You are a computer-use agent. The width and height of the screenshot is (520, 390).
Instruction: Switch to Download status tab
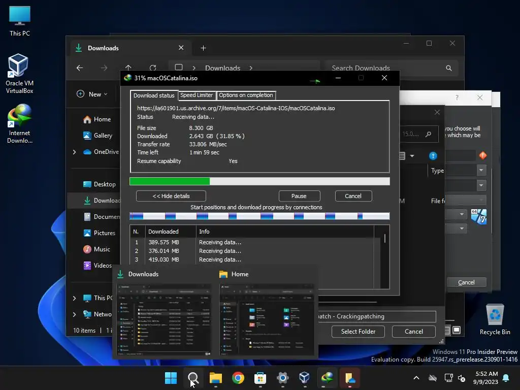(x=154, y=95)
